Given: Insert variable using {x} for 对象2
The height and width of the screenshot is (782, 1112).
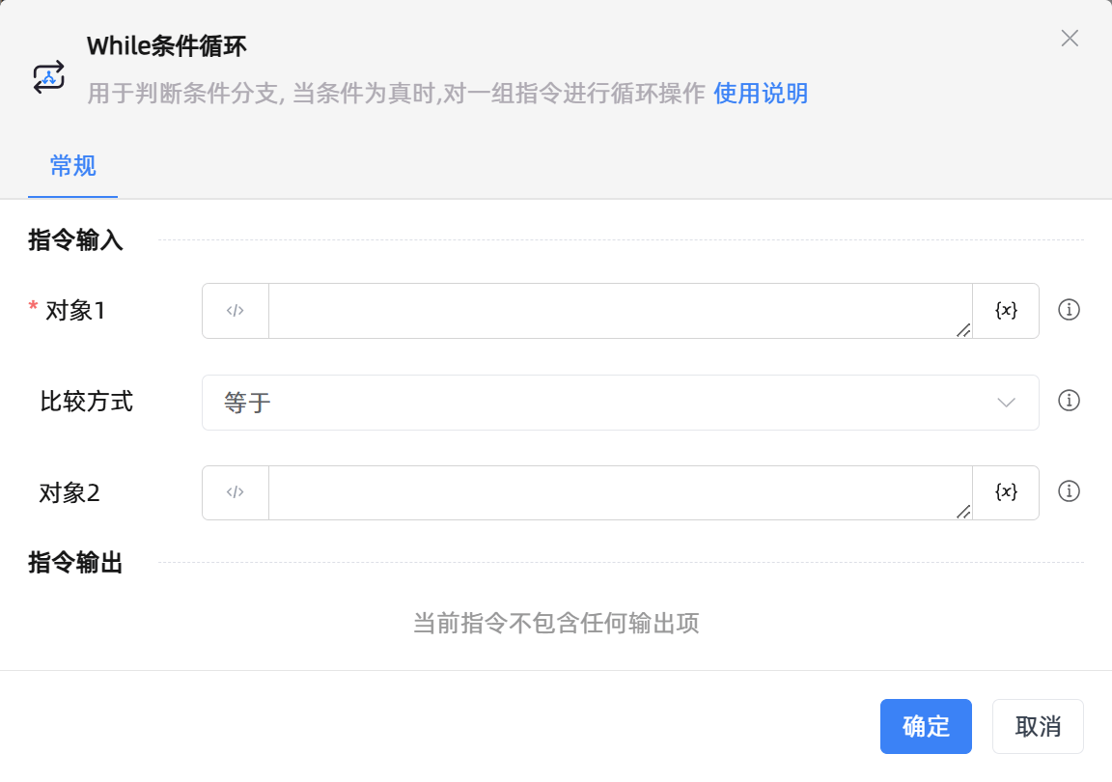Looking at the screenshot, I should pos(1006,492).
